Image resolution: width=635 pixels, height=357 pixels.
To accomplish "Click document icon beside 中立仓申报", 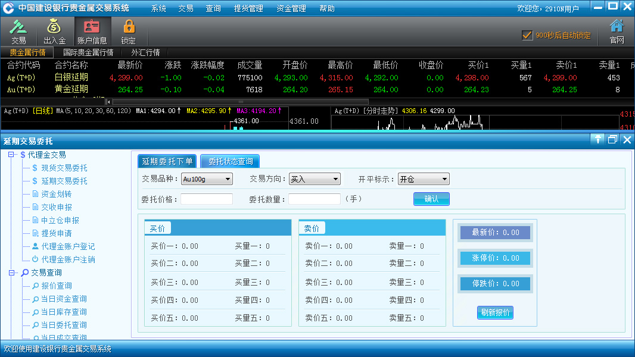I will (35, 220).
